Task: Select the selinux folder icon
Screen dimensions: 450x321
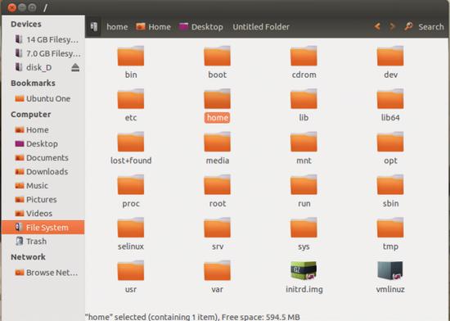Action: tap(131, 228)
